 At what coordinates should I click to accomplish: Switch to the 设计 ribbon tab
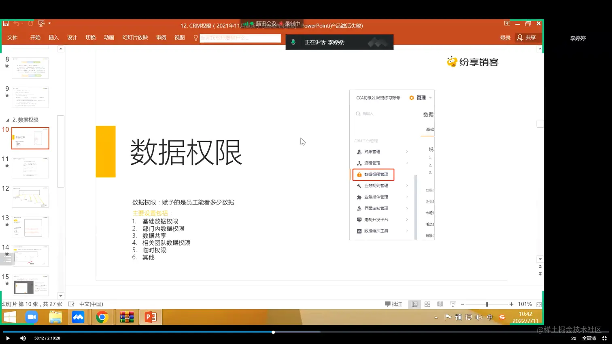pos(72,38)
